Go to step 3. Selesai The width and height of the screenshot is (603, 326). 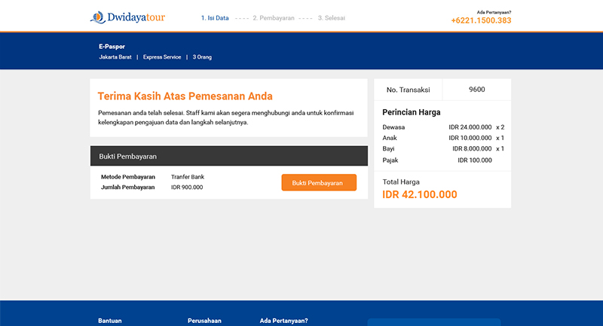(x=331, y=18)
